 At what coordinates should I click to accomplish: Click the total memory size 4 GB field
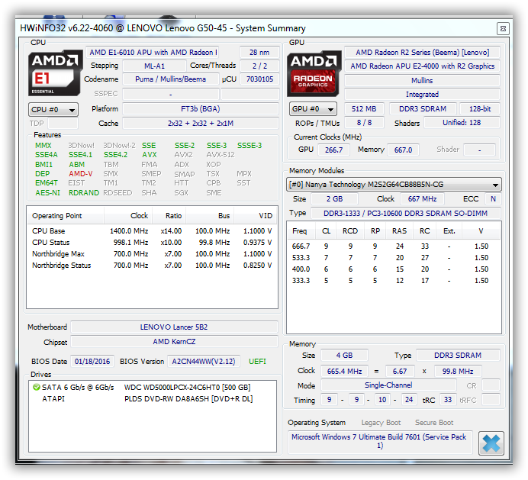tap(344, 356)
